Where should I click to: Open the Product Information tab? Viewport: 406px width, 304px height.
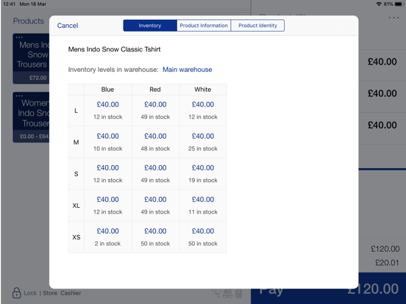coord(204,25)
